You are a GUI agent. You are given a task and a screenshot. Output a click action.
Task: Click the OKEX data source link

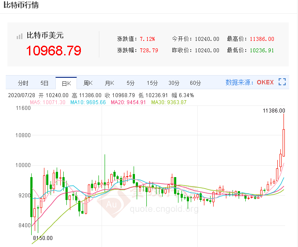pos(265,82)
